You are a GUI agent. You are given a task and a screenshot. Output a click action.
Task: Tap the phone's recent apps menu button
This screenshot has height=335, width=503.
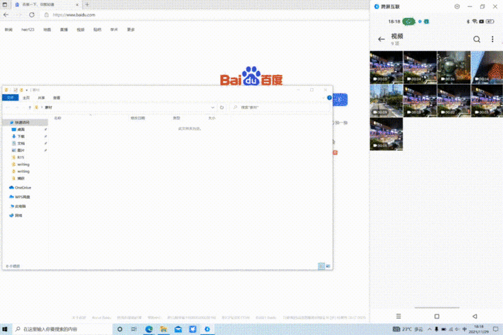398,316
